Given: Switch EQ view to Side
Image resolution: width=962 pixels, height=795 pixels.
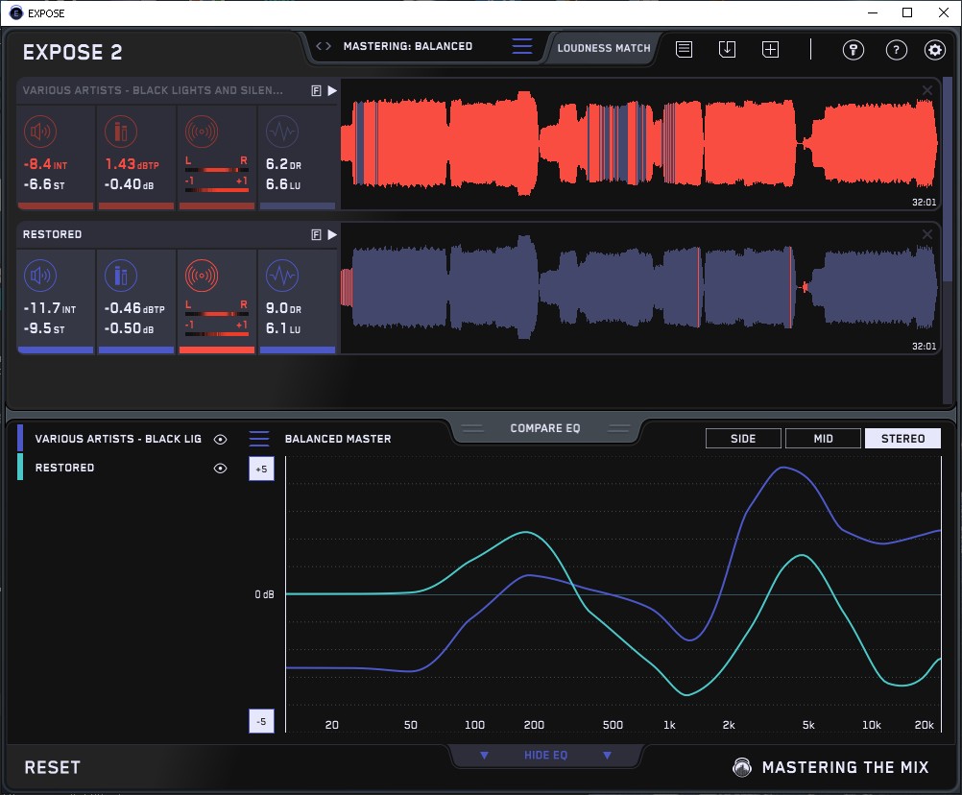Looking at the screenshot, I should pos(743,439).
